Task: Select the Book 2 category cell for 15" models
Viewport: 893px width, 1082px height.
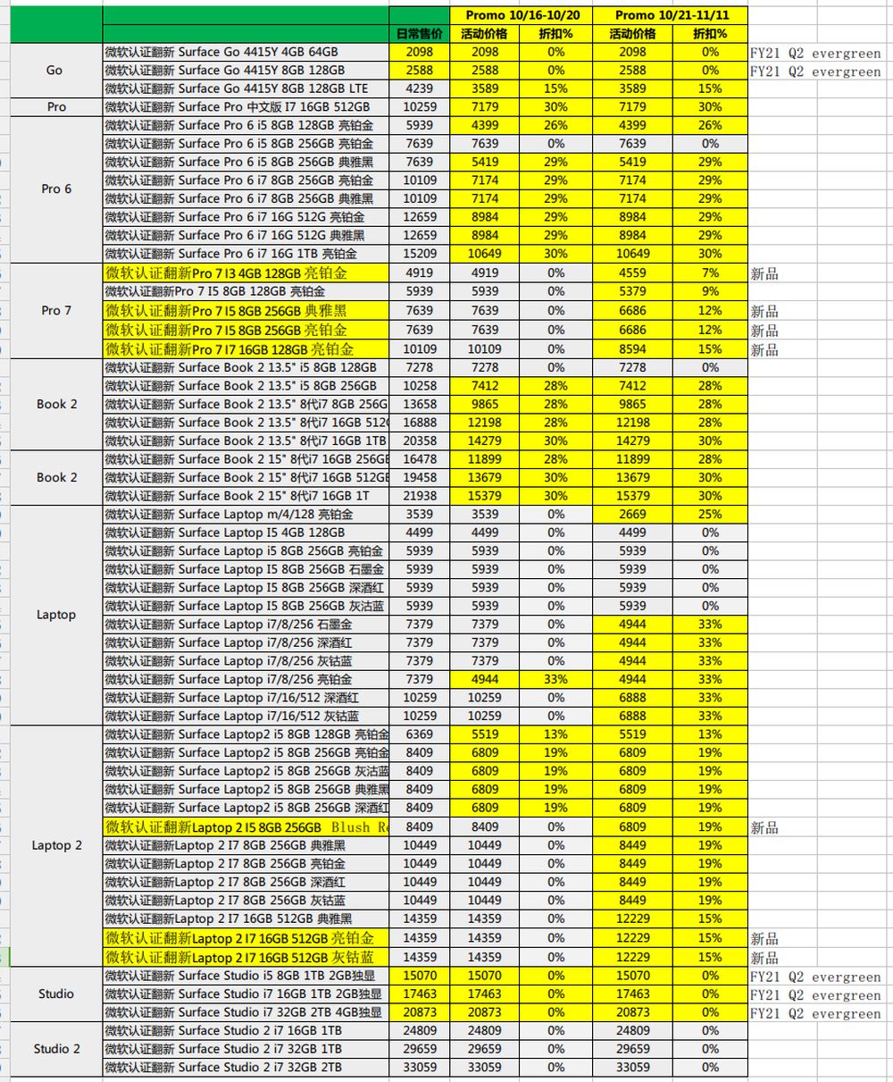Action: pos(55,477)
